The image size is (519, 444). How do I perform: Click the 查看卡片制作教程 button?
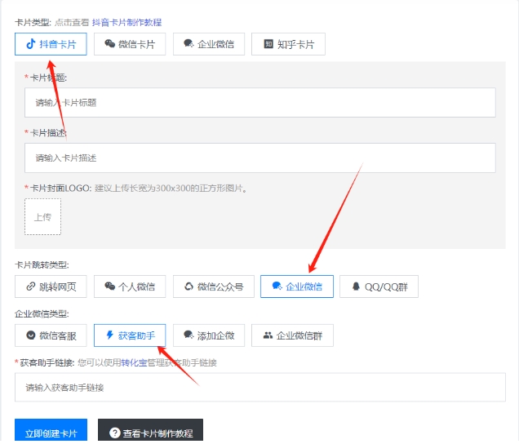point(150,433)
